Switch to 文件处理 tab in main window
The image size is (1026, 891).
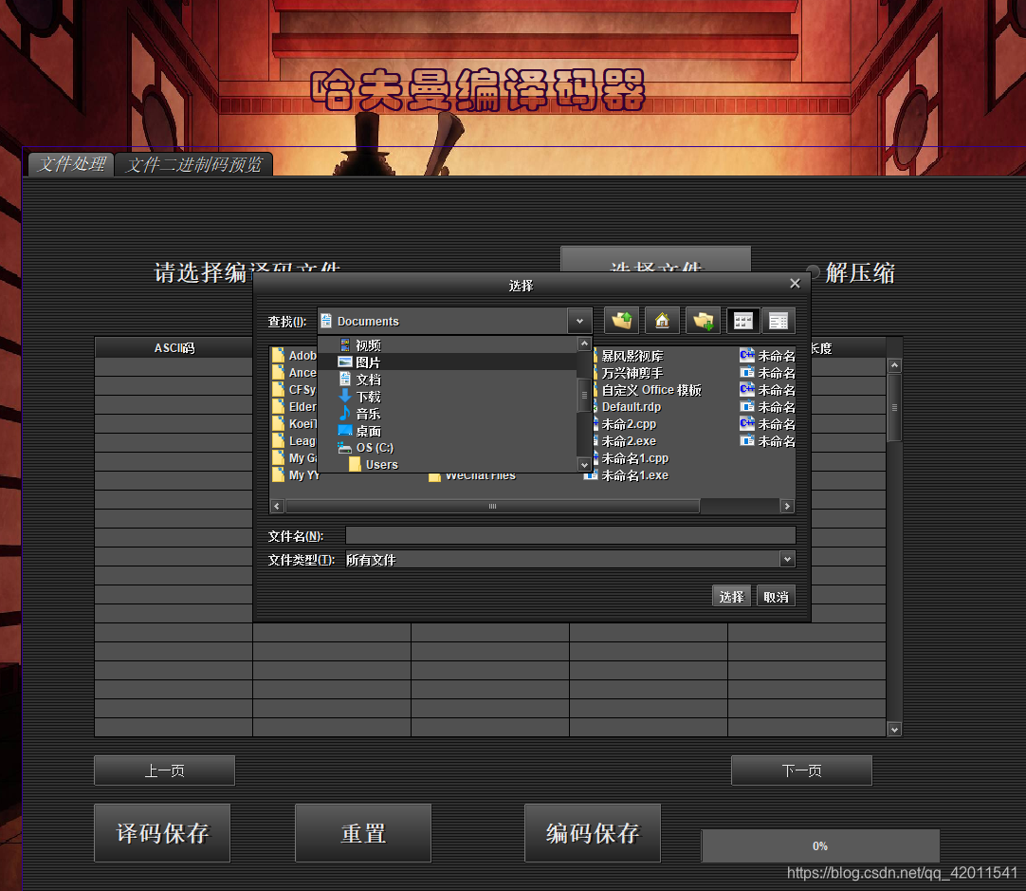(x=71, y=163)
